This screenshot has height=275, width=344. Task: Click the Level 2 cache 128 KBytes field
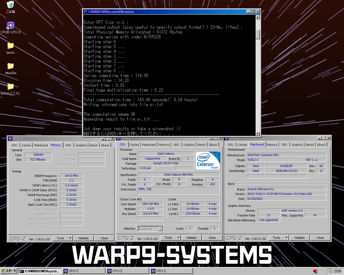[x=193, y=214]
